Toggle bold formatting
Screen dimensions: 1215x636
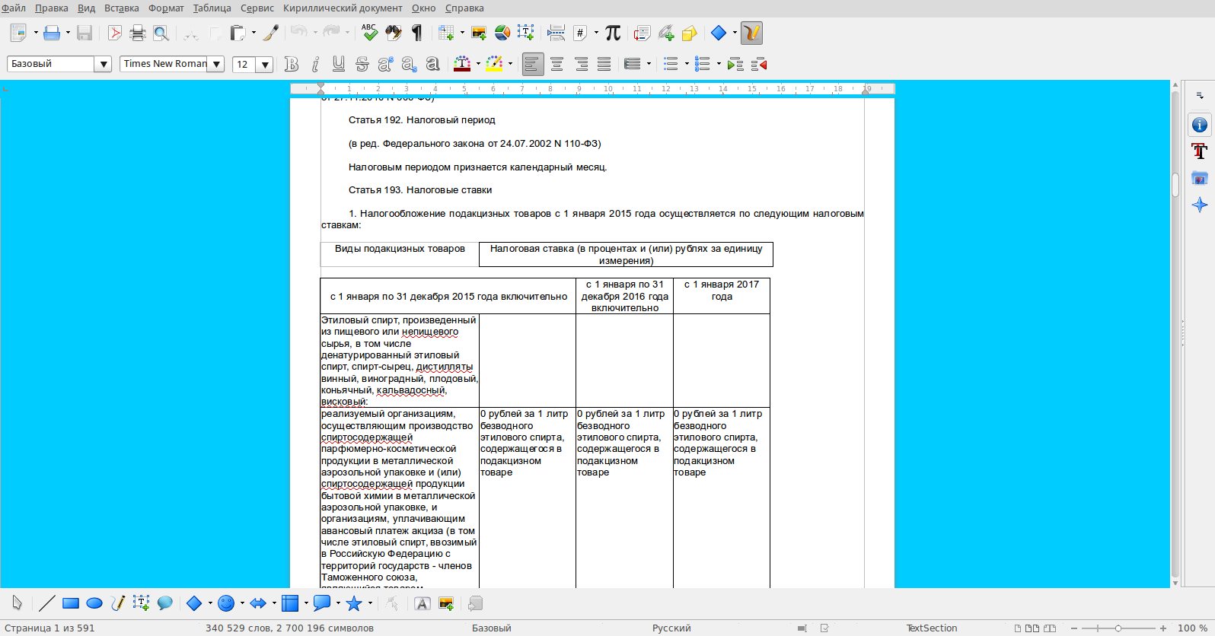pyautogui.click(x=291, y=65)
